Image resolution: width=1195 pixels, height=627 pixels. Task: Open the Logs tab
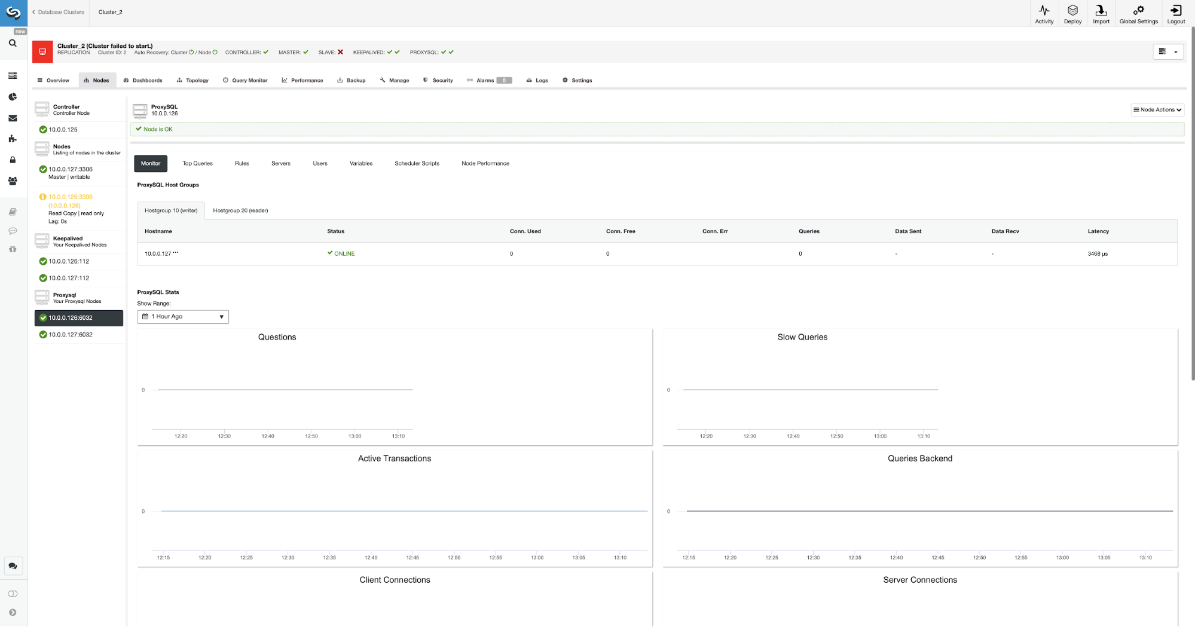[x=537, y=80]
